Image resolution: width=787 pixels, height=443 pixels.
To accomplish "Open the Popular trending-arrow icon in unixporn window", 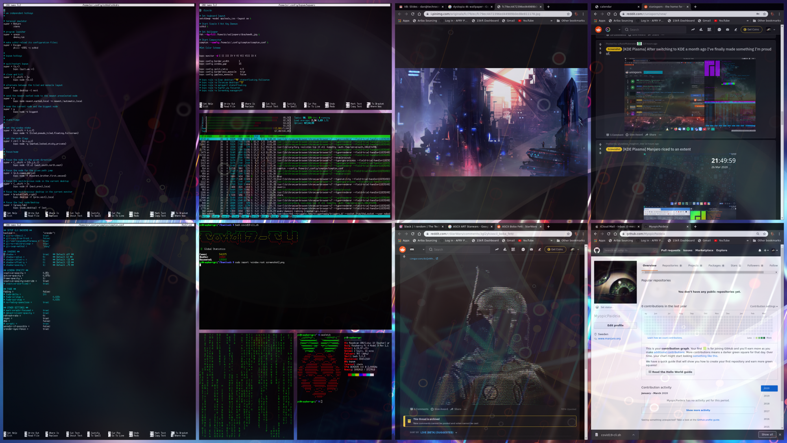I will (693, 30).
